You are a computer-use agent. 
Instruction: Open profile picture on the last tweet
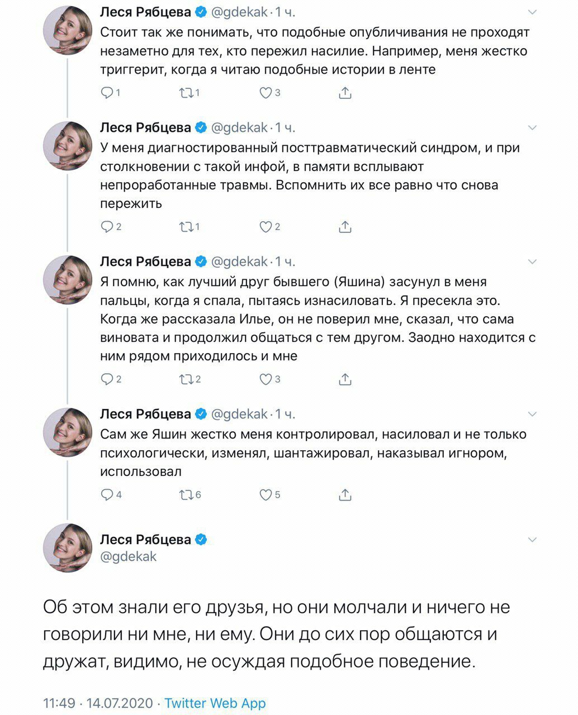(x=68, y=547)
